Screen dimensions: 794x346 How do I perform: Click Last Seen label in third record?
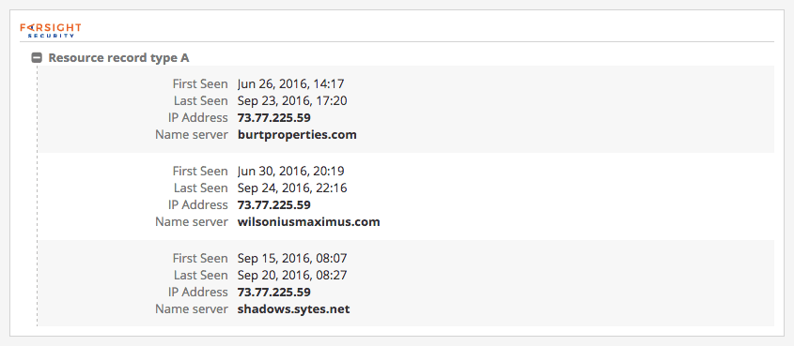point(201,276)
